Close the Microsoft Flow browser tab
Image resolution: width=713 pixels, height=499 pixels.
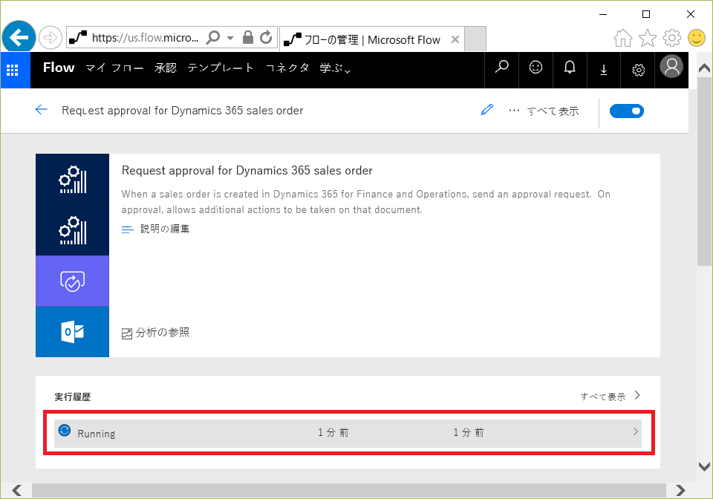click(455, 39)
